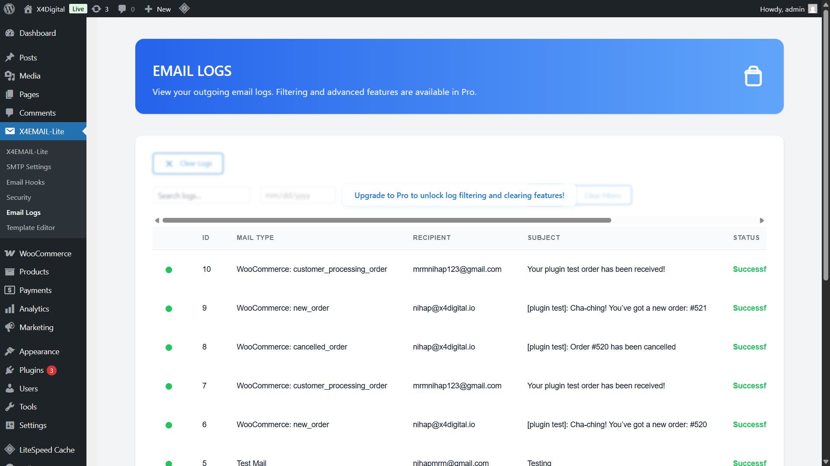Open SMTP Settings submenu item
This screenshot has height=466, width=830.
[29, 167]
